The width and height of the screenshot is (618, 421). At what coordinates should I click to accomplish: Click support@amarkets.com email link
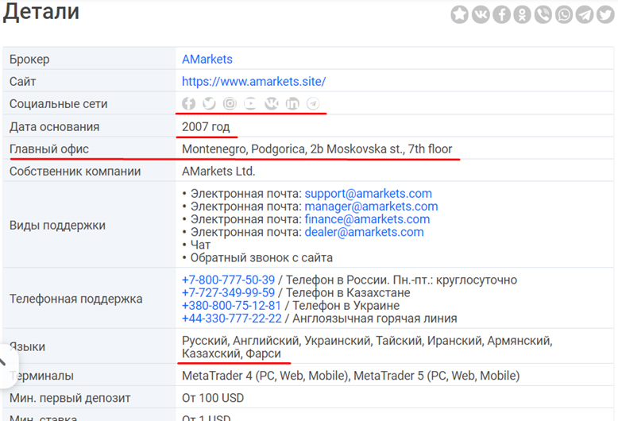(x=368, y=194)
